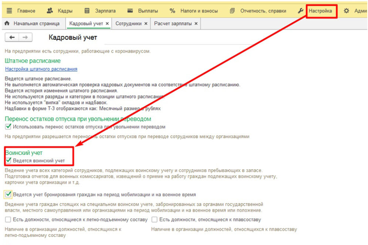The height and width of the screenshot is (245, 368).
Task: Open the Налоги и взносы section
Action: [199, 11]
